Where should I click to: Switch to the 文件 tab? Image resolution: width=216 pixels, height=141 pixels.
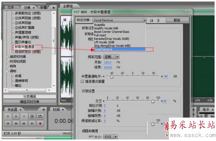(x=11, y=7)
